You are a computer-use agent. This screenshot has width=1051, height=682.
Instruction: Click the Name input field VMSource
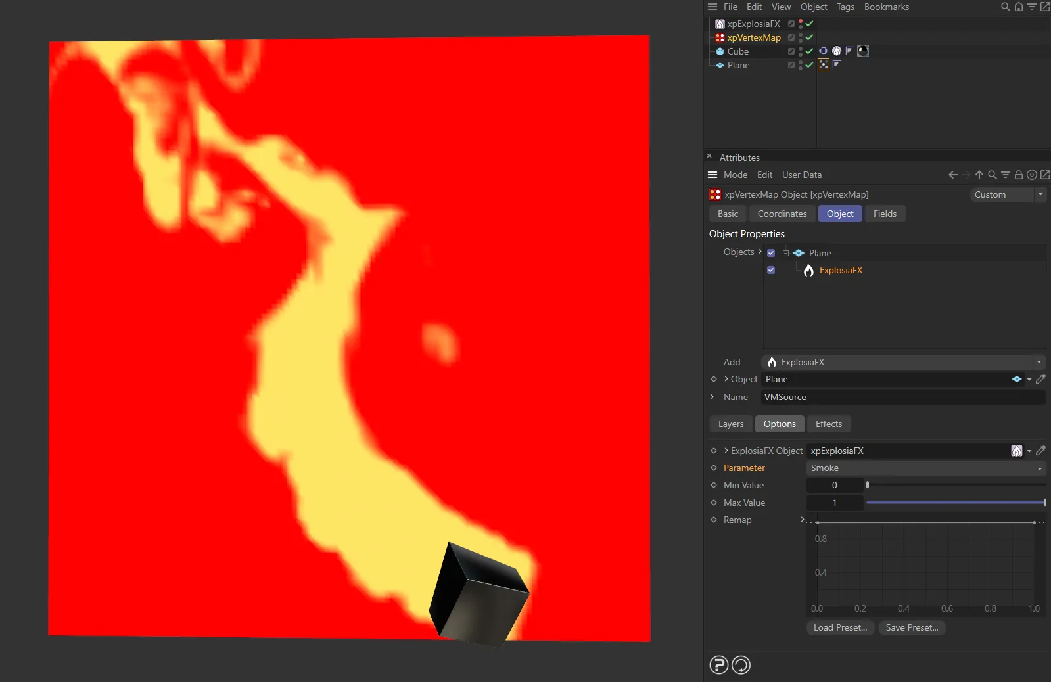point(903,397)
